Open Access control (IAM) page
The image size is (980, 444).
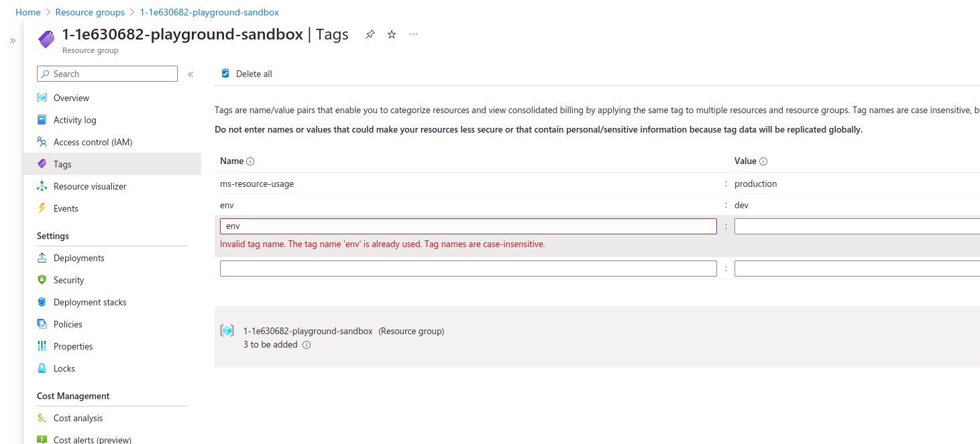93,142
